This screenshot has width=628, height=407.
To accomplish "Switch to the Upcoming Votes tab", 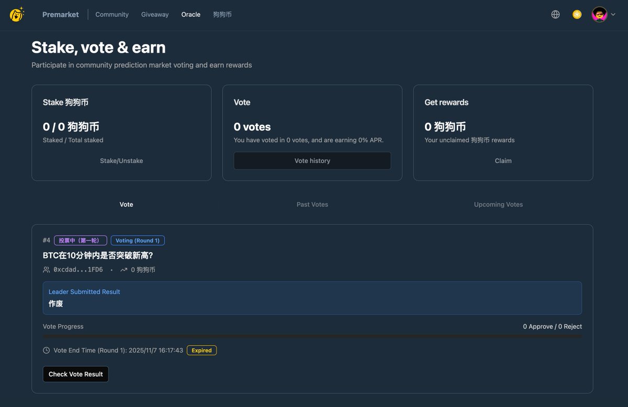I will pos(498,205).
